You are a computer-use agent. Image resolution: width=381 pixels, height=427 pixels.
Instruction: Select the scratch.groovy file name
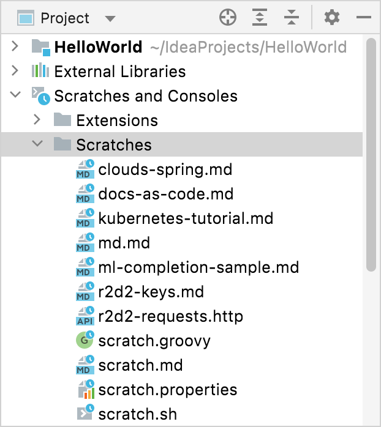click(x=154, y=341)
